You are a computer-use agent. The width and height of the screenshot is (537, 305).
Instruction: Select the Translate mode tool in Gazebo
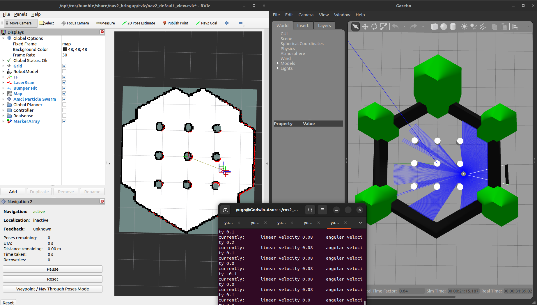[x=365, y=27]
